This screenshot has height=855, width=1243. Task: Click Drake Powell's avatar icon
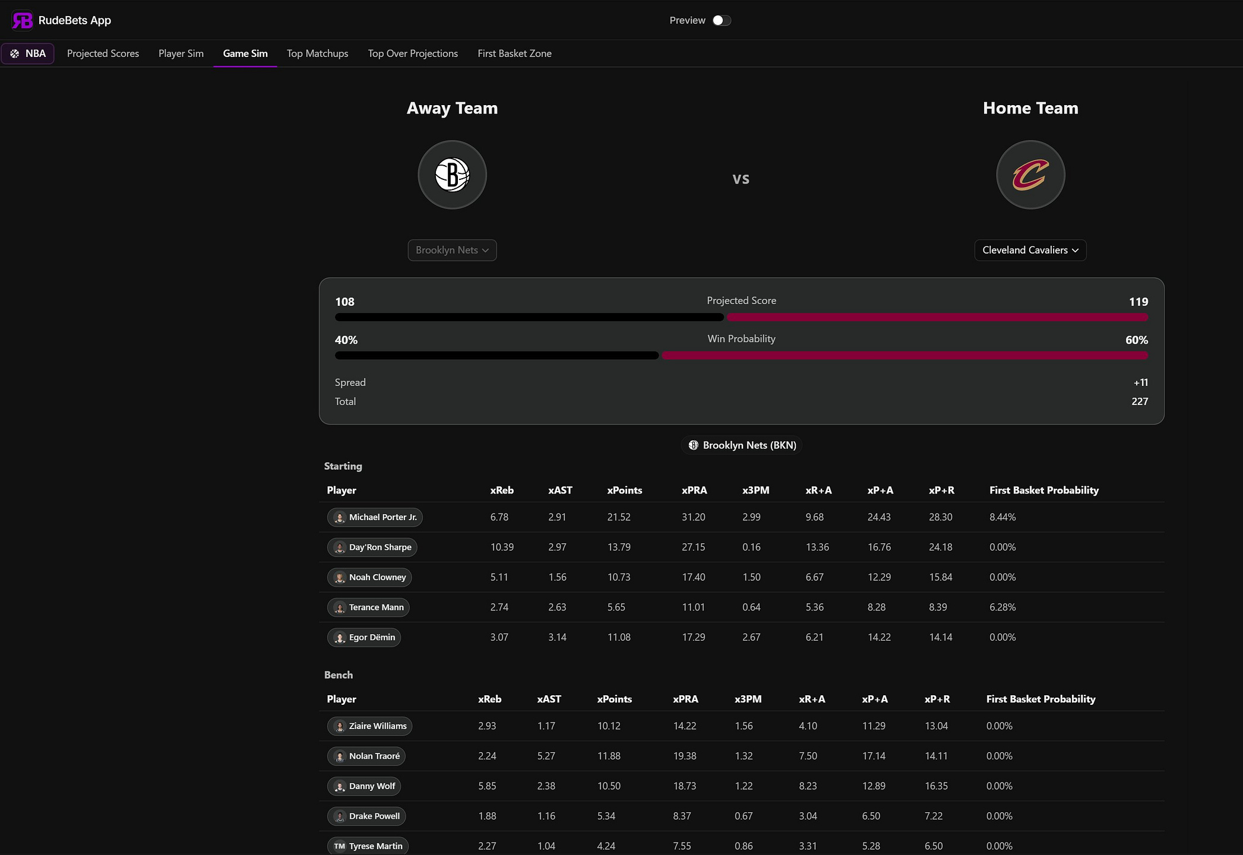tap(340, 816)
